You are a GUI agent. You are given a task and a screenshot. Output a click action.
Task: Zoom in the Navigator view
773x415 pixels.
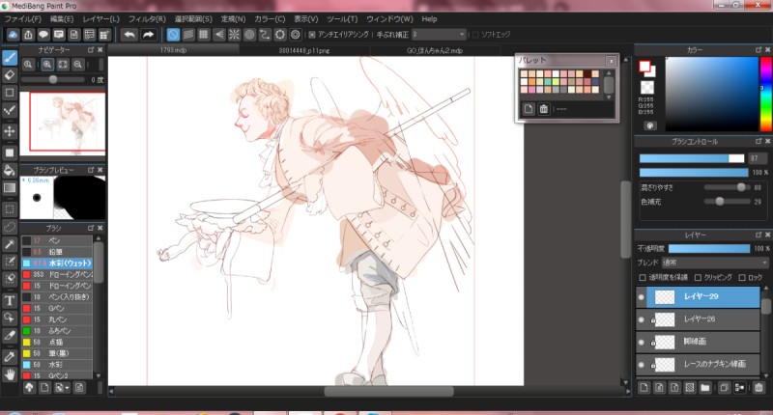(x=47, y=65)
